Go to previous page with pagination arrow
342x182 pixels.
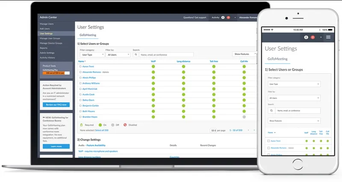pos(248,130)
